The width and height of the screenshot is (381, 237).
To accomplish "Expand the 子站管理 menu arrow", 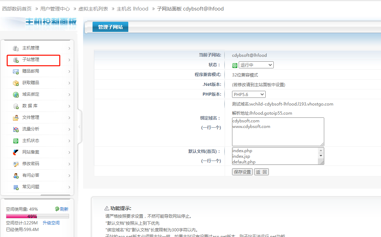I will point(69,60).
